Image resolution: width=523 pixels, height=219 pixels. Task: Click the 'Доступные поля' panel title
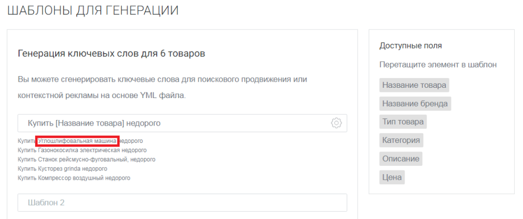pyautogui.click(x=411, y=45)
